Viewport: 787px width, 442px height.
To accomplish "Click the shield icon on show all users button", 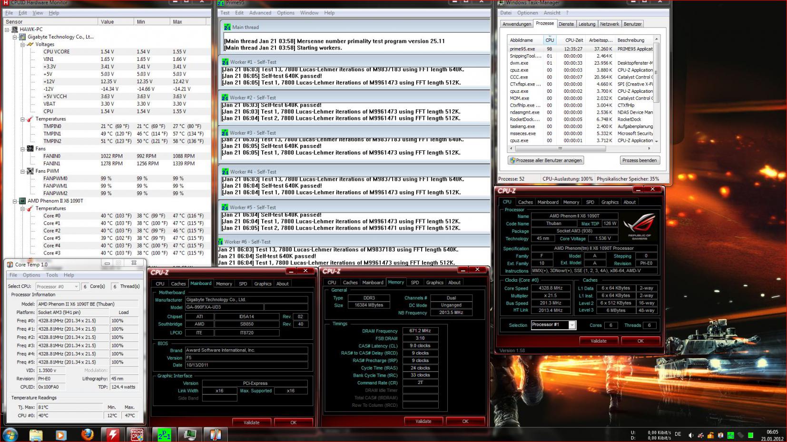I will point(512,160).
